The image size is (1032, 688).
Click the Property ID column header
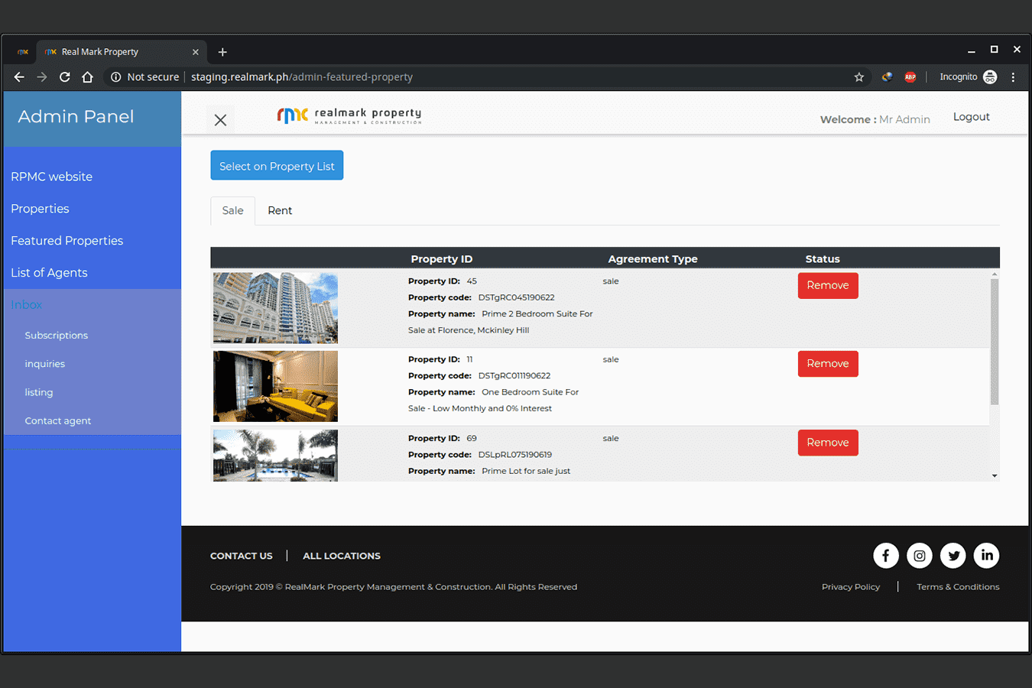442,259
